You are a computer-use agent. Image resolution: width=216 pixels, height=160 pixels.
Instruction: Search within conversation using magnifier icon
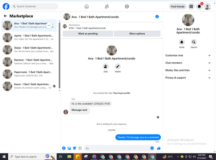194,42
